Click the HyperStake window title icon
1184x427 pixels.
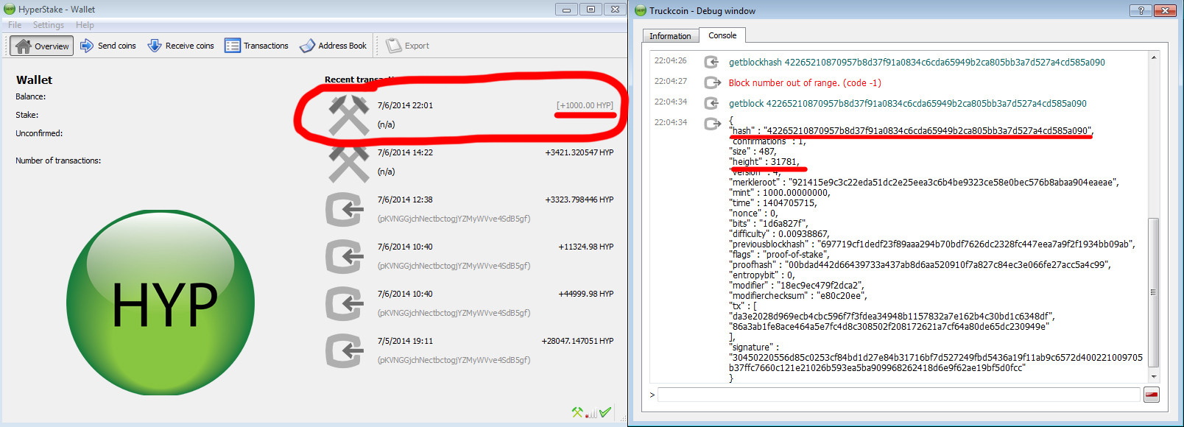[10, 10]
